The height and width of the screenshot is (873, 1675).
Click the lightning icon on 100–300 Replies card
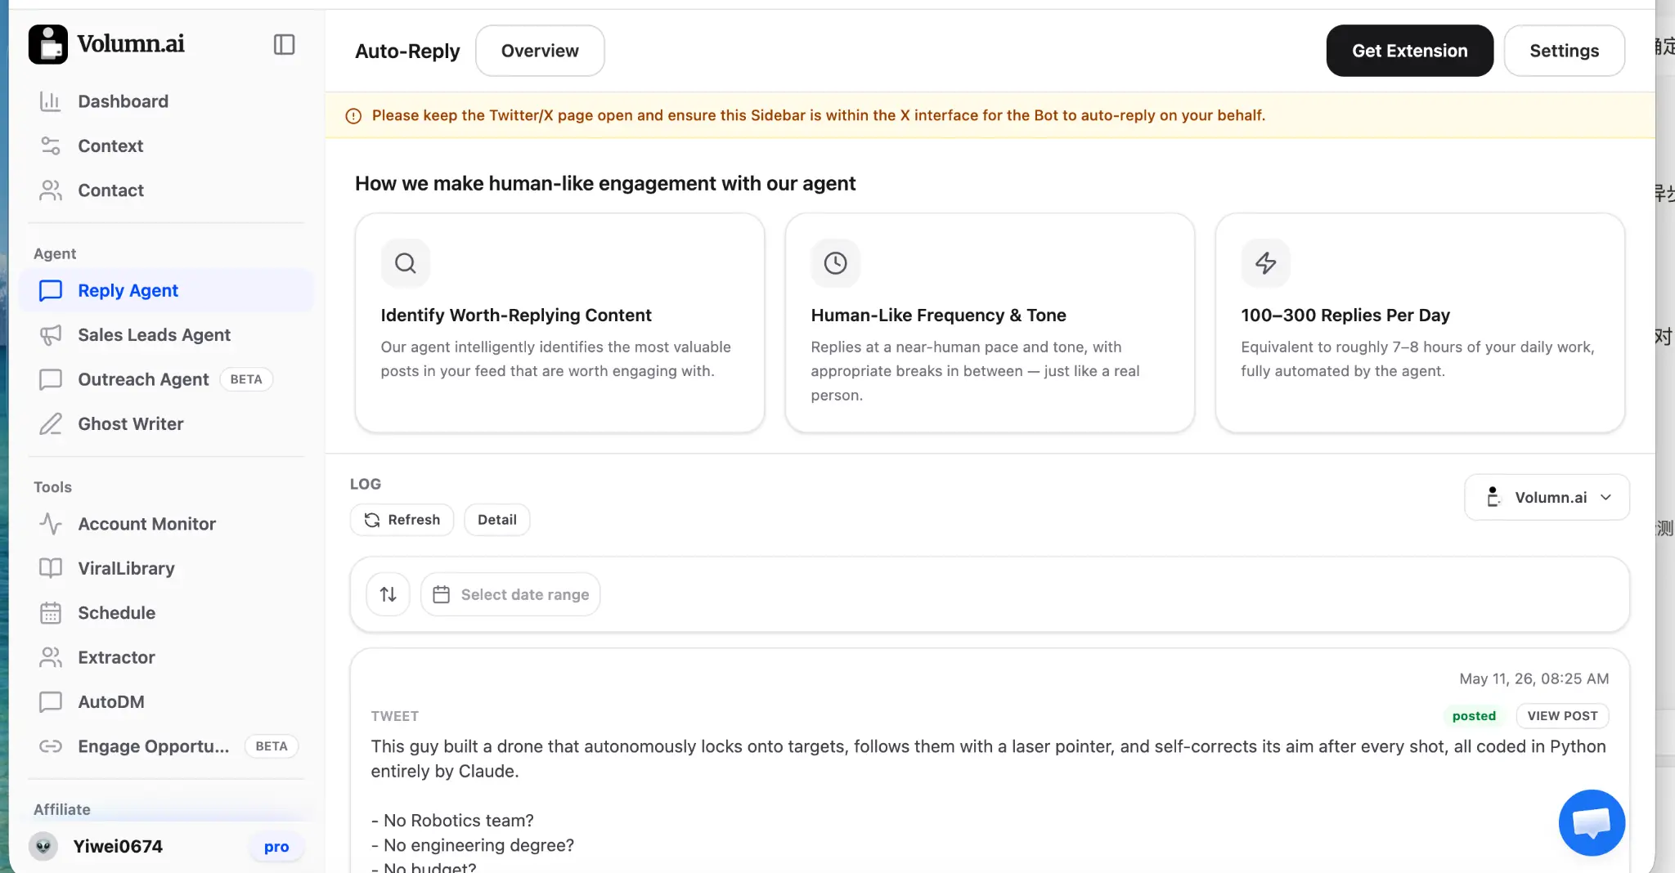point(1265,263)
